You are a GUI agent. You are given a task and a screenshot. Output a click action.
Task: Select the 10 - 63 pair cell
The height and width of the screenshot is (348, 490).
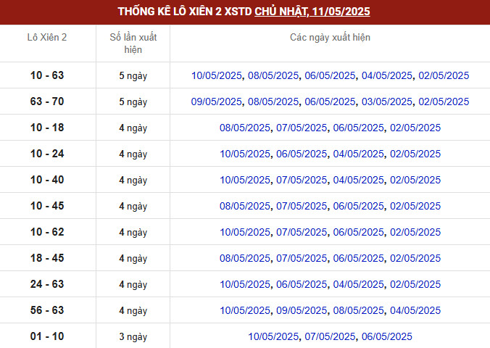point(47,75)
